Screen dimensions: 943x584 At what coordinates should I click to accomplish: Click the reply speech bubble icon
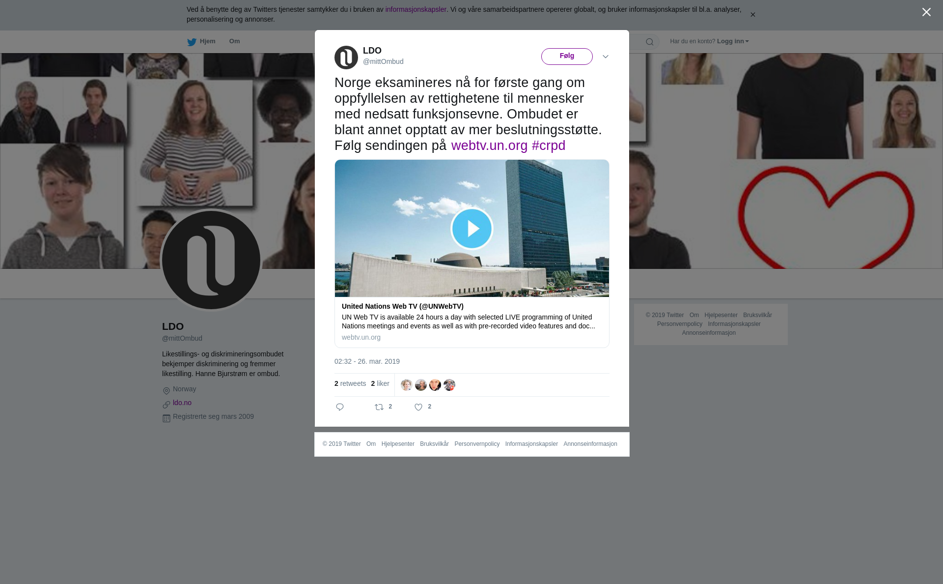tap(340, 407)
